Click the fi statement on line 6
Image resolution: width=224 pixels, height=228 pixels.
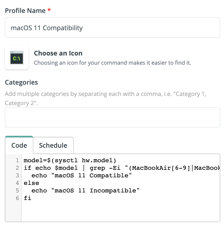[x=27, y=198]
